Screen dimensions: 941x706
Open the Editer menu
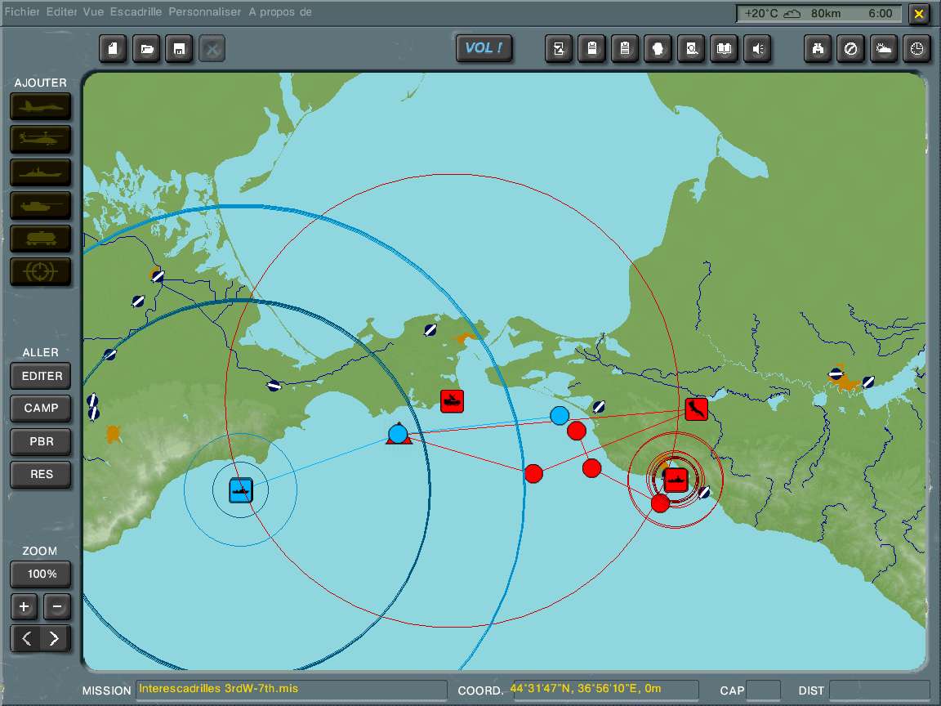pyautogui.click(x=62, y=11)
